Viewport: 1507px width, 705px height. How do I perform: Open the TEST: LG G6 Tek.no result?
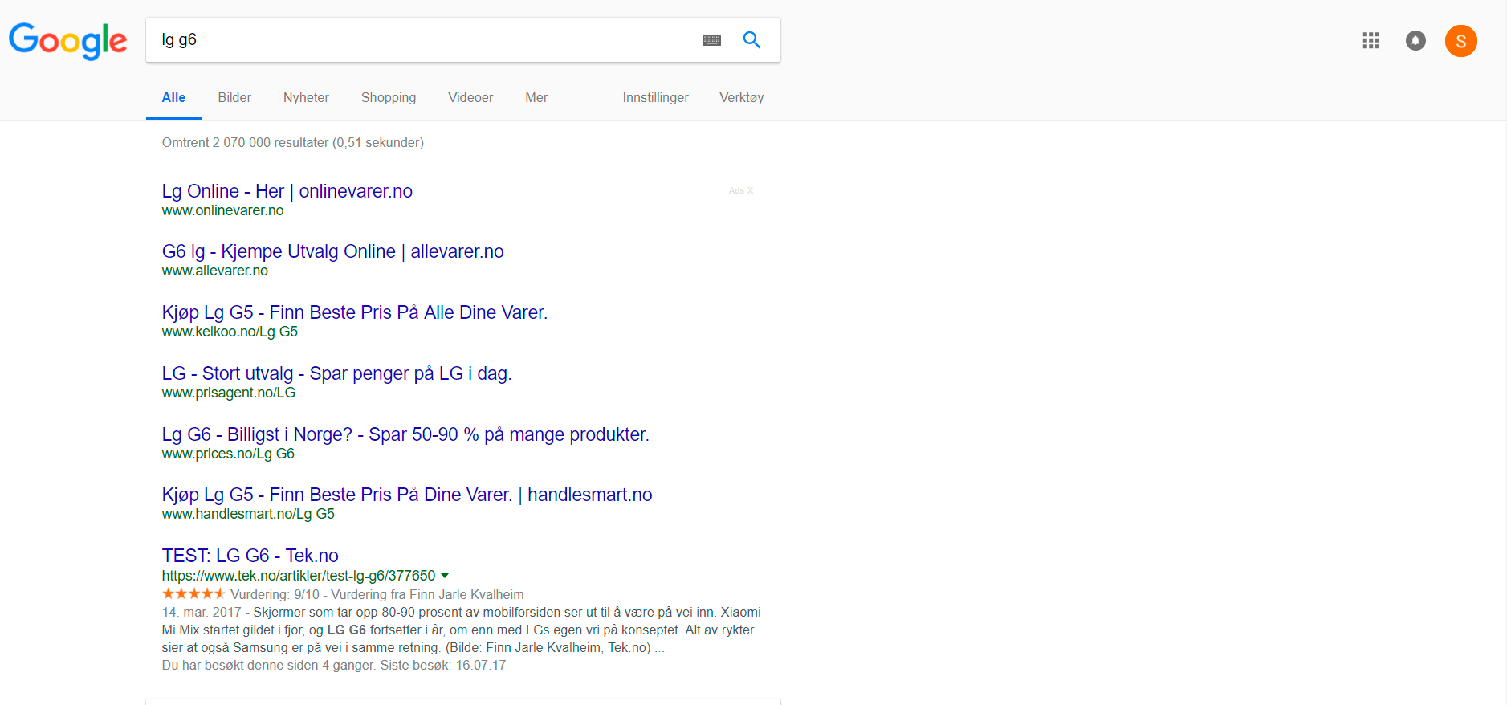click(x=250, y=556)
